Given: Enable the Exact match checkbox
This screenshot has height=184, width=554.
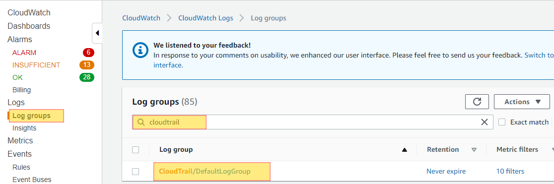Looking at the screenshot, I should click(x=502, y=122).
